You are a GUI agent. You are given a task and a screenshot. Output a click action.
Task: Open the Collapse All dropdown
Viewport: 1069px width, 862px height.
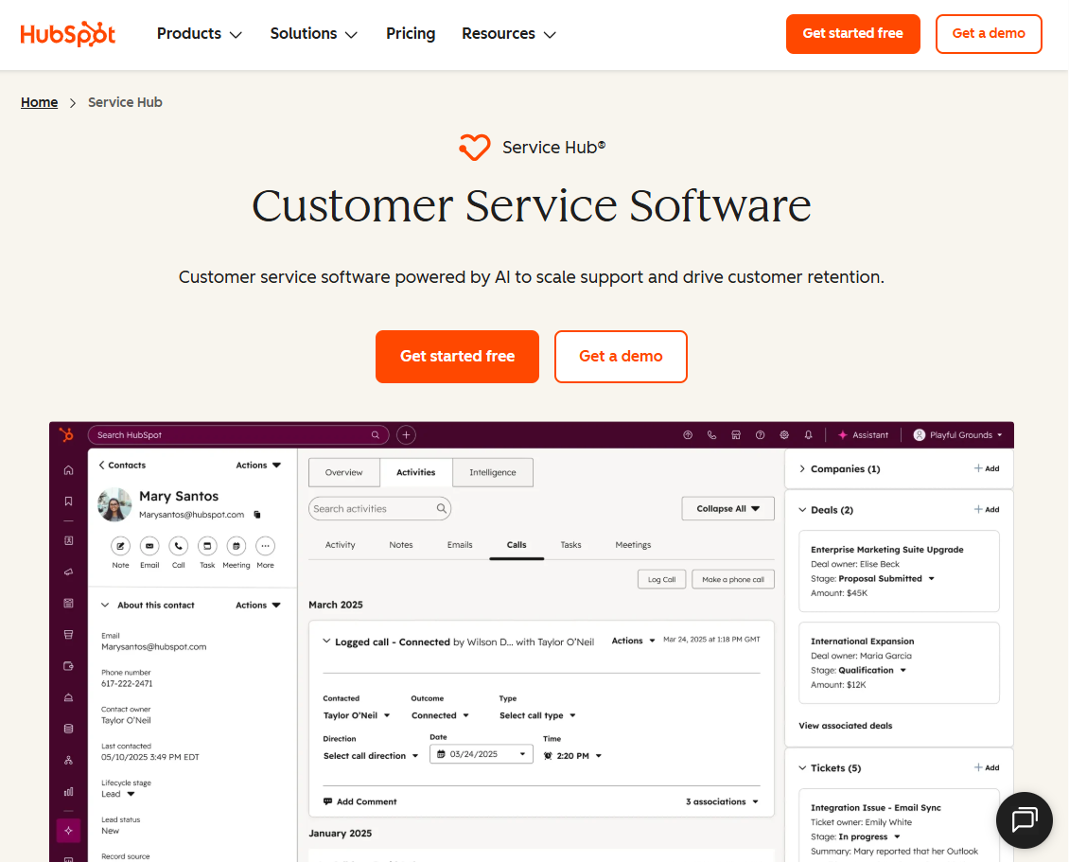[x=728, y=509]
